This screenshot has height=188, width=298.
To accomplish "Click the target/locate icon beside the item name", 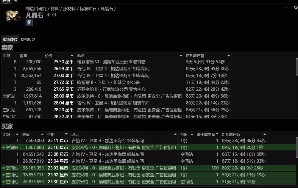I will pyautogui.click(x=54, y=15).
